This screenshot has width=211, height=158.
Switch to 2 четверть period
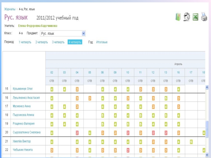click(42, 42)
